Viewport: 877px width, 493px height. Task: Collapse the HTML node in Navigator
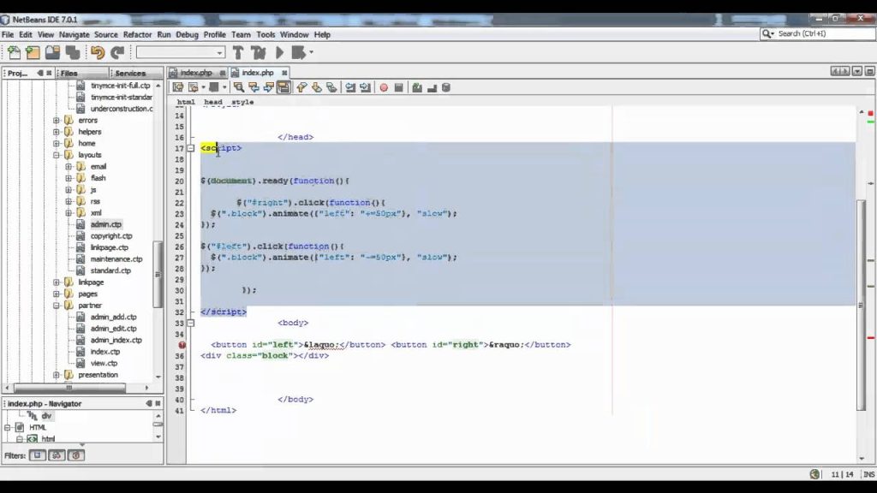click(7, 428)
